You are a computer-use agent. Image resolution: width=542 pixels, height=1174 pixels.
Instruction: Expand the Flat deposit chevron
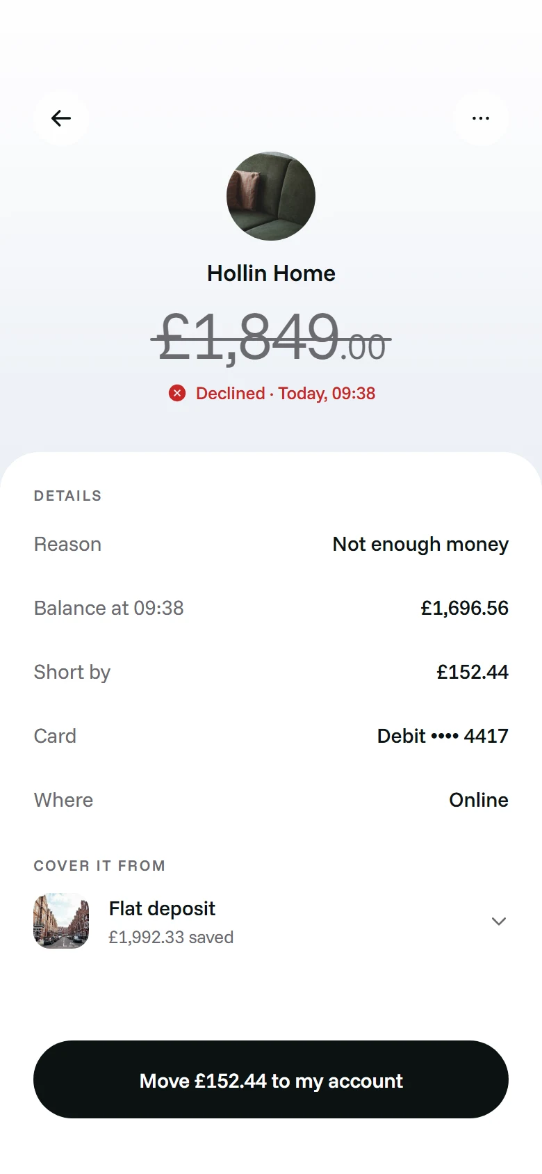(x=498, y=922)
